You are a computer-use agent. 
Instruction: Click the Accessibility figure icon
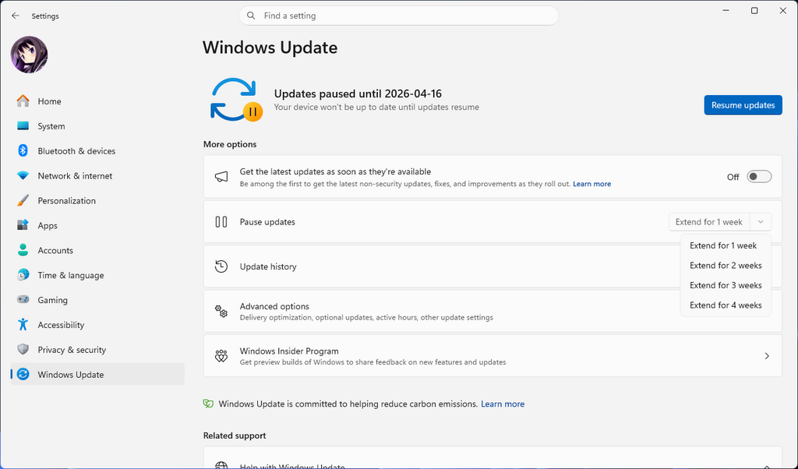[x=23, y=325]
